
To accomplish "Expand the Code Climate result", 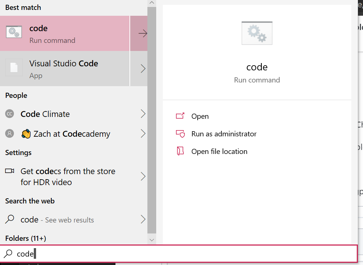I will point(143,114).
